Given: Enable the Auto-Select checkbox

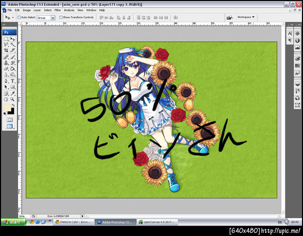Looking at the screenshot, I should click(x=19, y=17).
